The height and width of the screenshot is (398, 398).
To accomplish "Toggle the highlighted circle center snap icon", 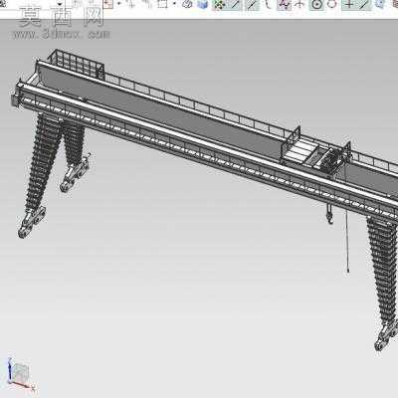I will (316, 4).
